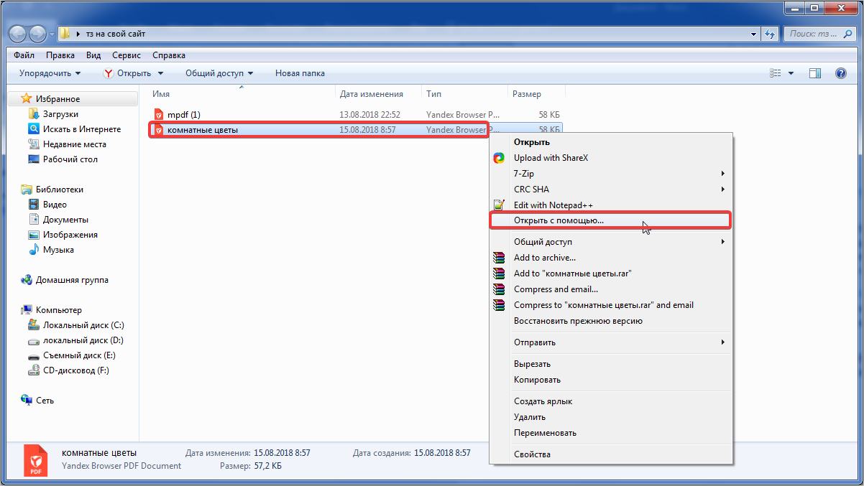Image resolution: width=864 pixels, height=486 pixels.
Task: Click the Notepad++ icon in context menu
Action: 499,205
